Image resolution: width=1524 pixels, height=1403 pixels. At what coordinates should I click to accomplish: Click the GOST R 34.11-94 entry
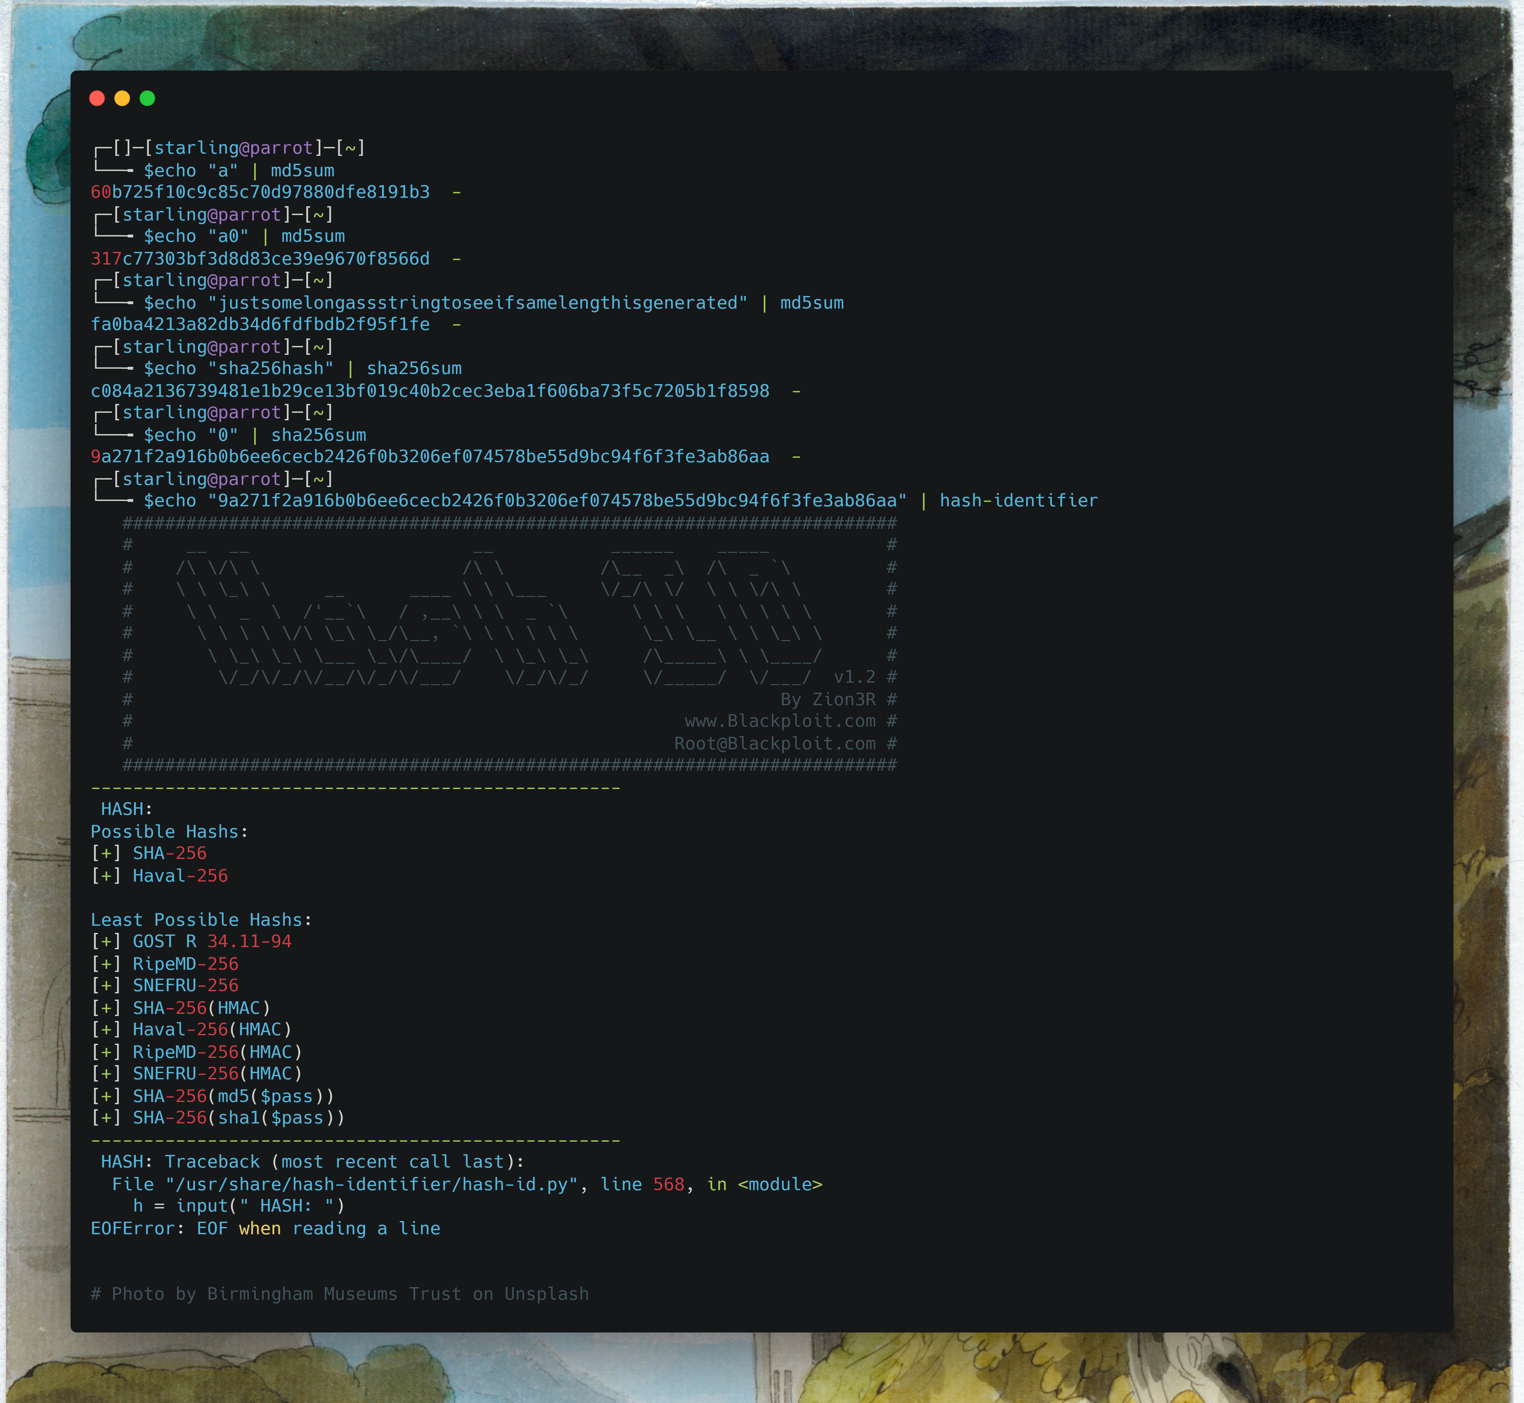(x=212, y=942)
